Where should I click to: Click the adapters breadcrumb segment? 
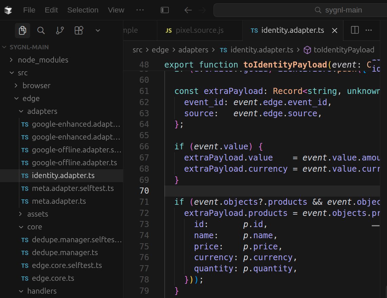(x=193, y=50)
